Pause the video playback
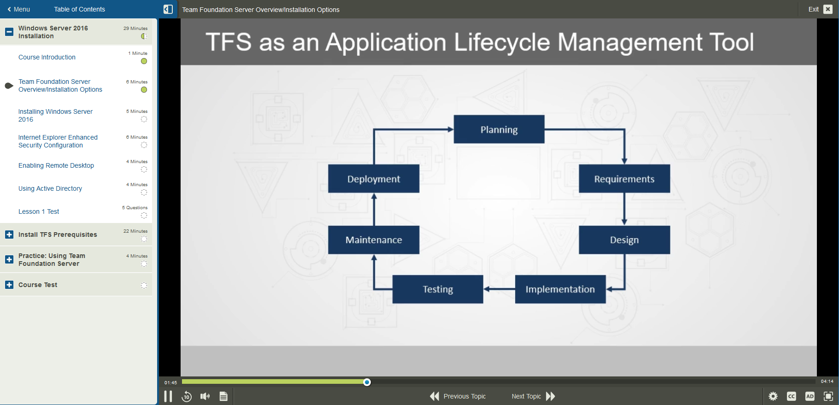839x405 pixels. (168, 396)
